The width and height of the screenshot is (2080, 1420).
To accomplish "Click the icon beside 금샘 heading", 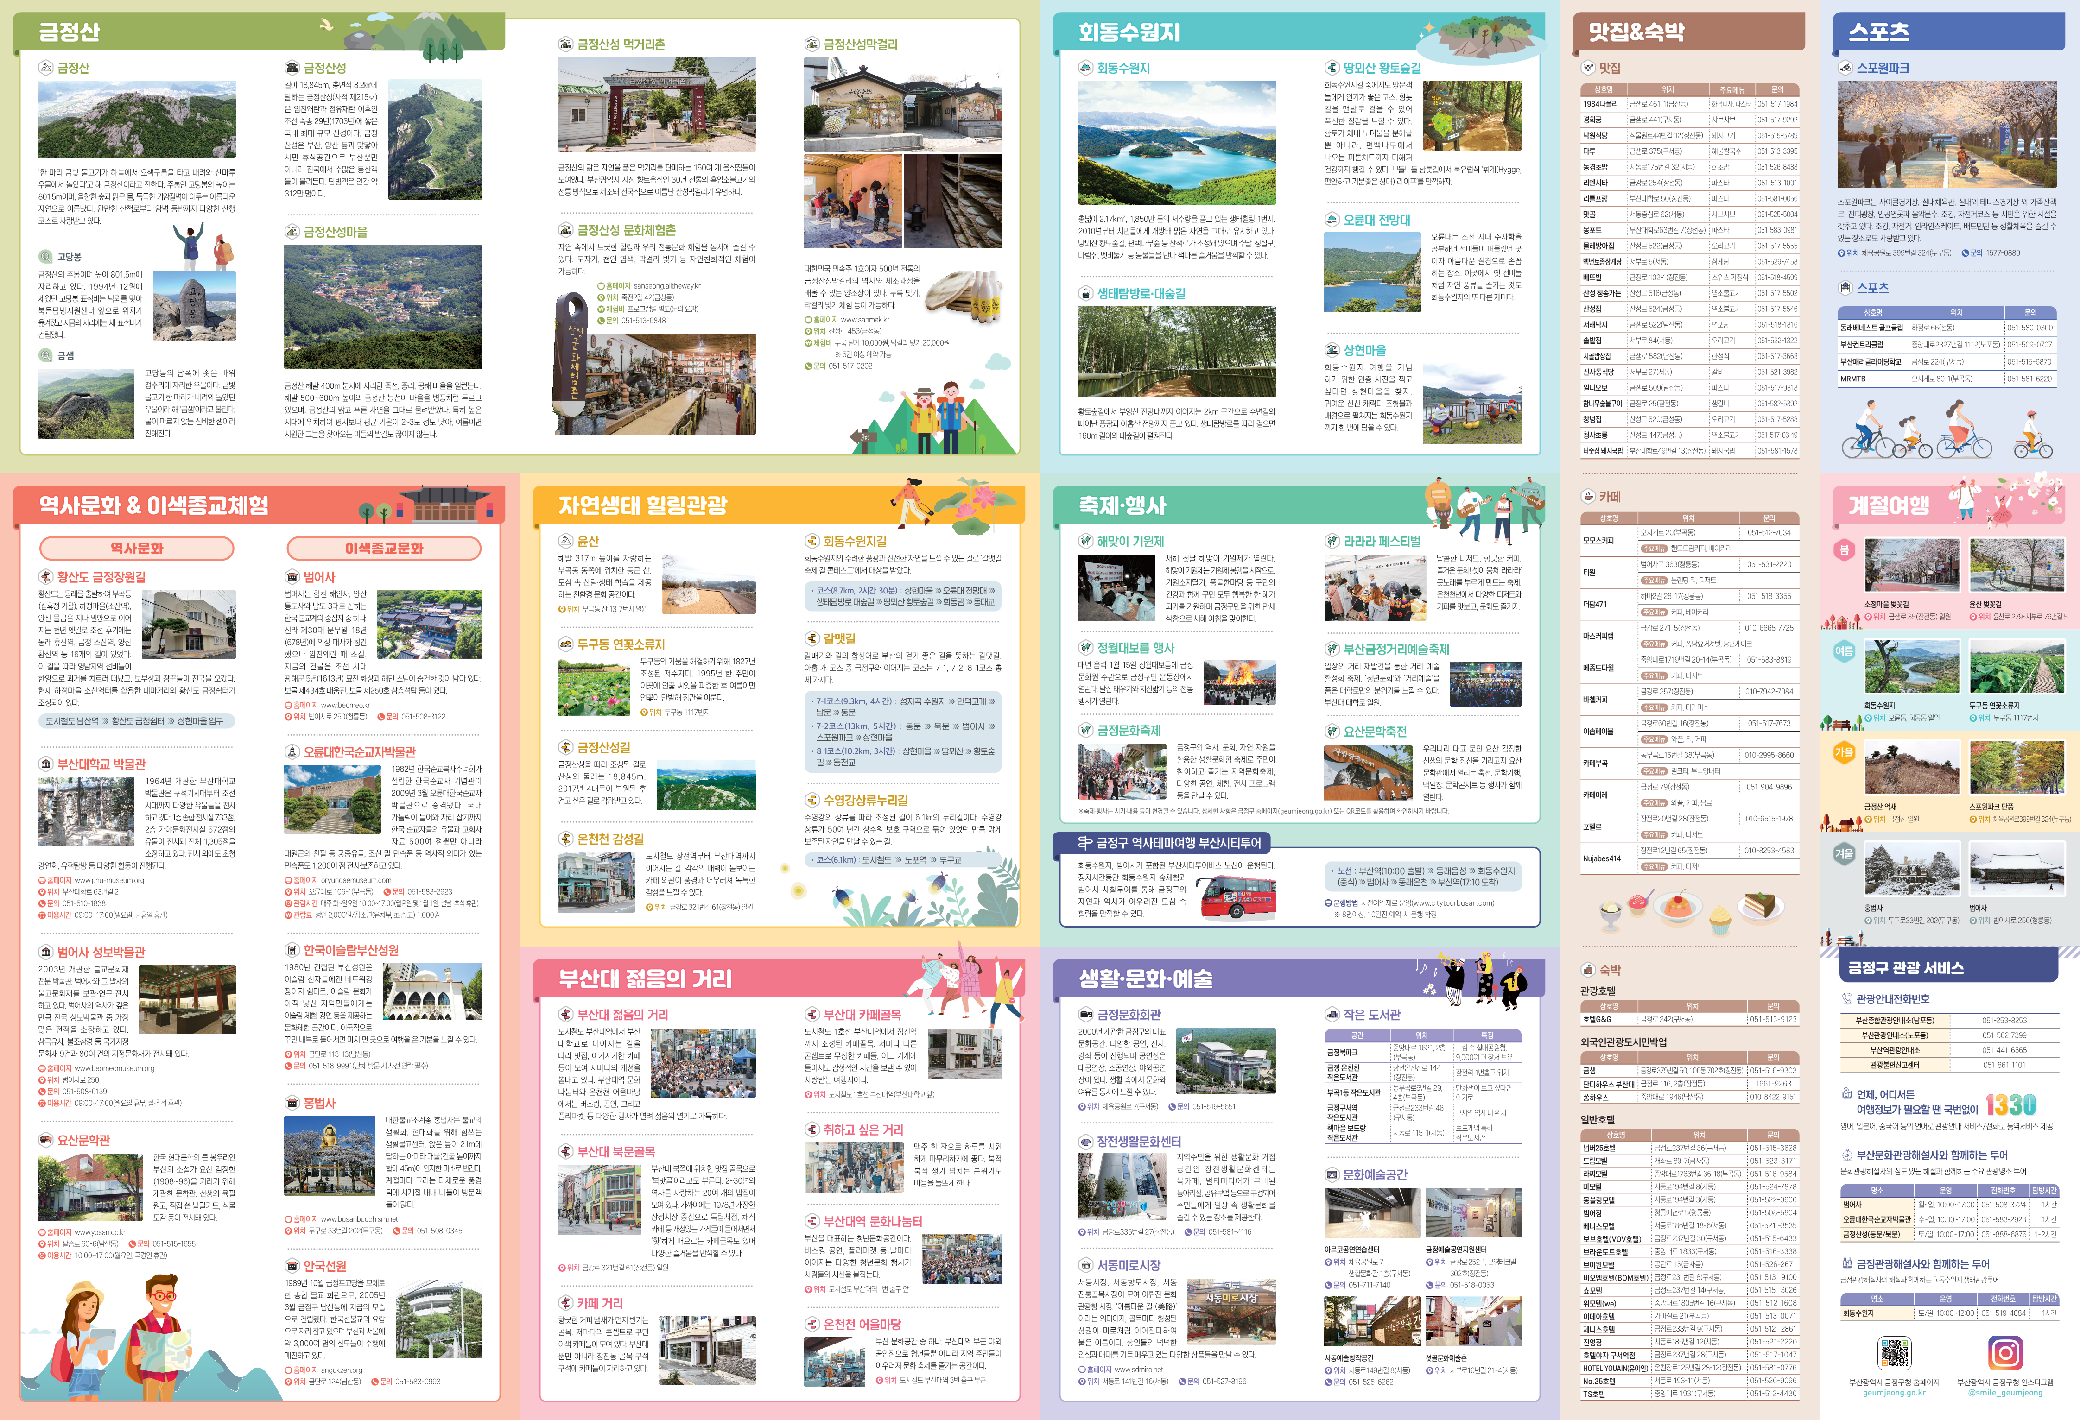I will click(45, 355).
